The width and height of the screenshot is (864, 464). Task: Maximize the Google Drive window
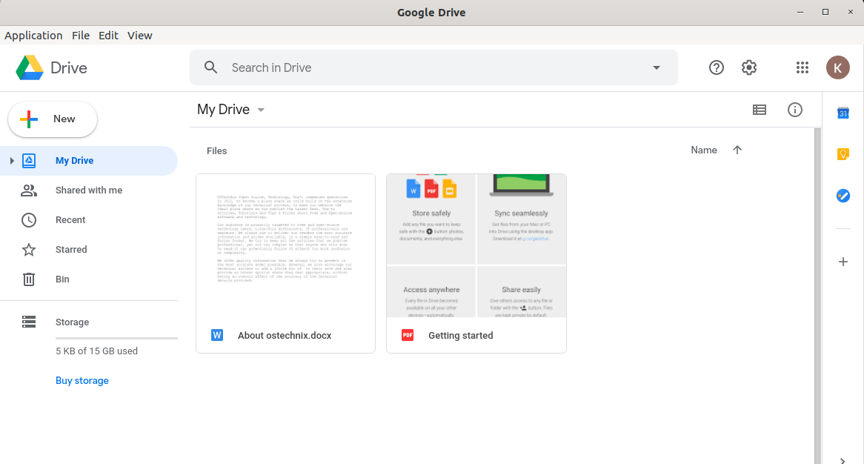coord(825,12)
